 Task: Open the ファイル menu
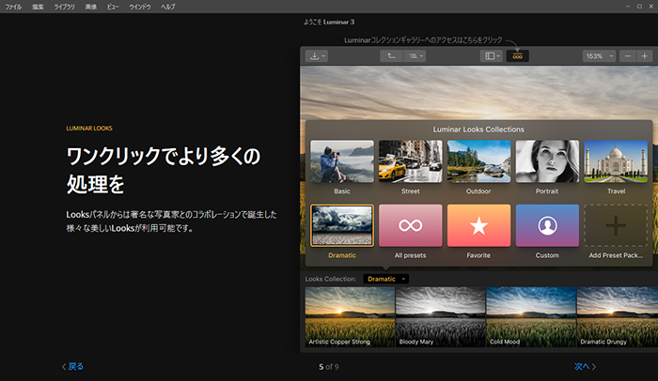[x=13, y=7]
